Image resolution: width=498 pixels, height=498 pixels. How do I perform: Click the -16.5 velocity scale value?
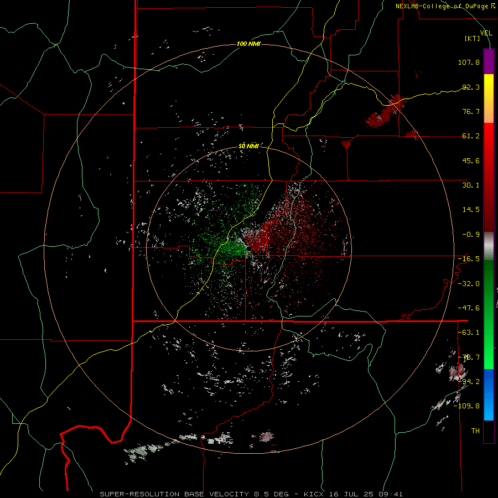(x=469, y=259)
